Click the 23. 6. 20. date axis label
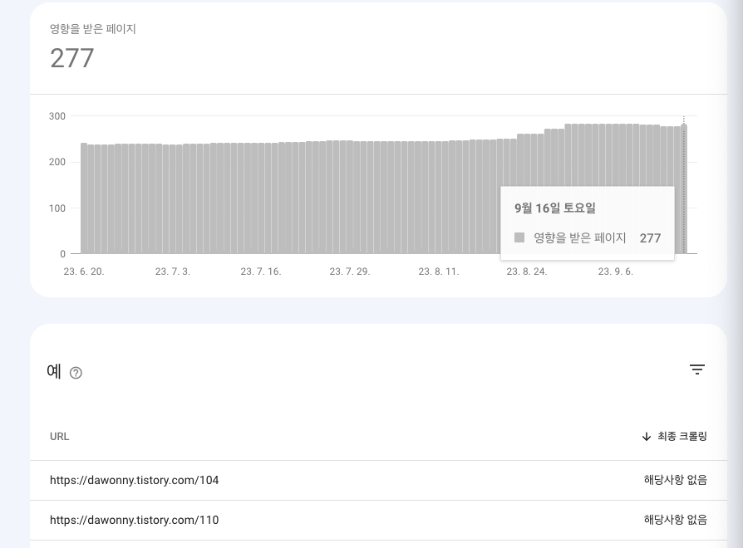 coord(84,272)
